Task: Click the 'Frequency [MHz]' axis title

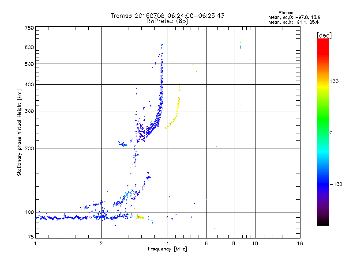Action: [167, 249]
